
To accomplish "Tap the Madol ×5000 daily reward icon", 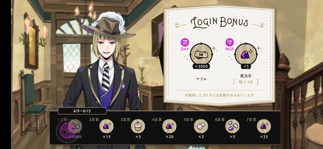I will pos(201,54).
